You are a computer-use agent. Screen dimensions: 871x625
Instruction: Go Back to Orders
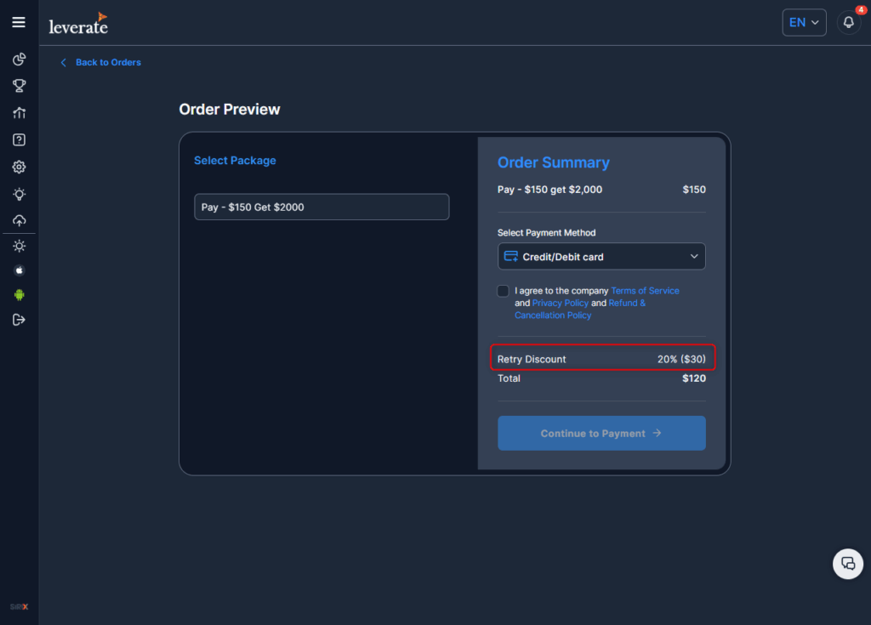[107, 63]
